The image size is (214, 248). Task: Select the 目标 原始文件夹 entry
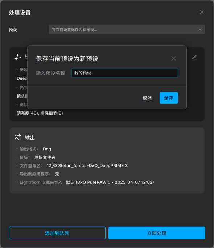coord(36,157)
